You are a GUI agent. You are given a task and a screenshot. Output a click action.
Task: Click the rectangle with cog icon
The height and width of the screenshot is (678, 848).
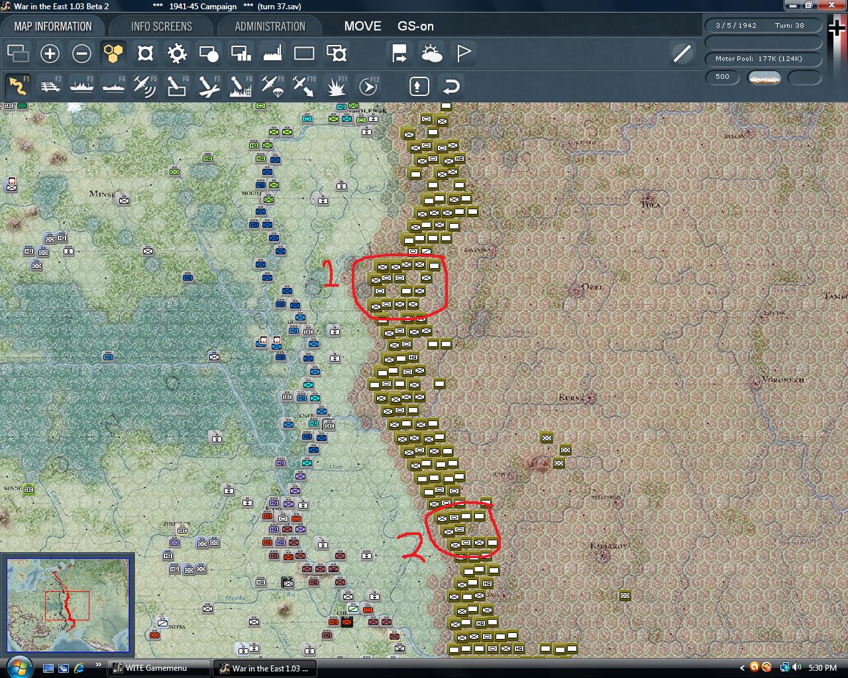pyautogui.click(x=336, y=53)
